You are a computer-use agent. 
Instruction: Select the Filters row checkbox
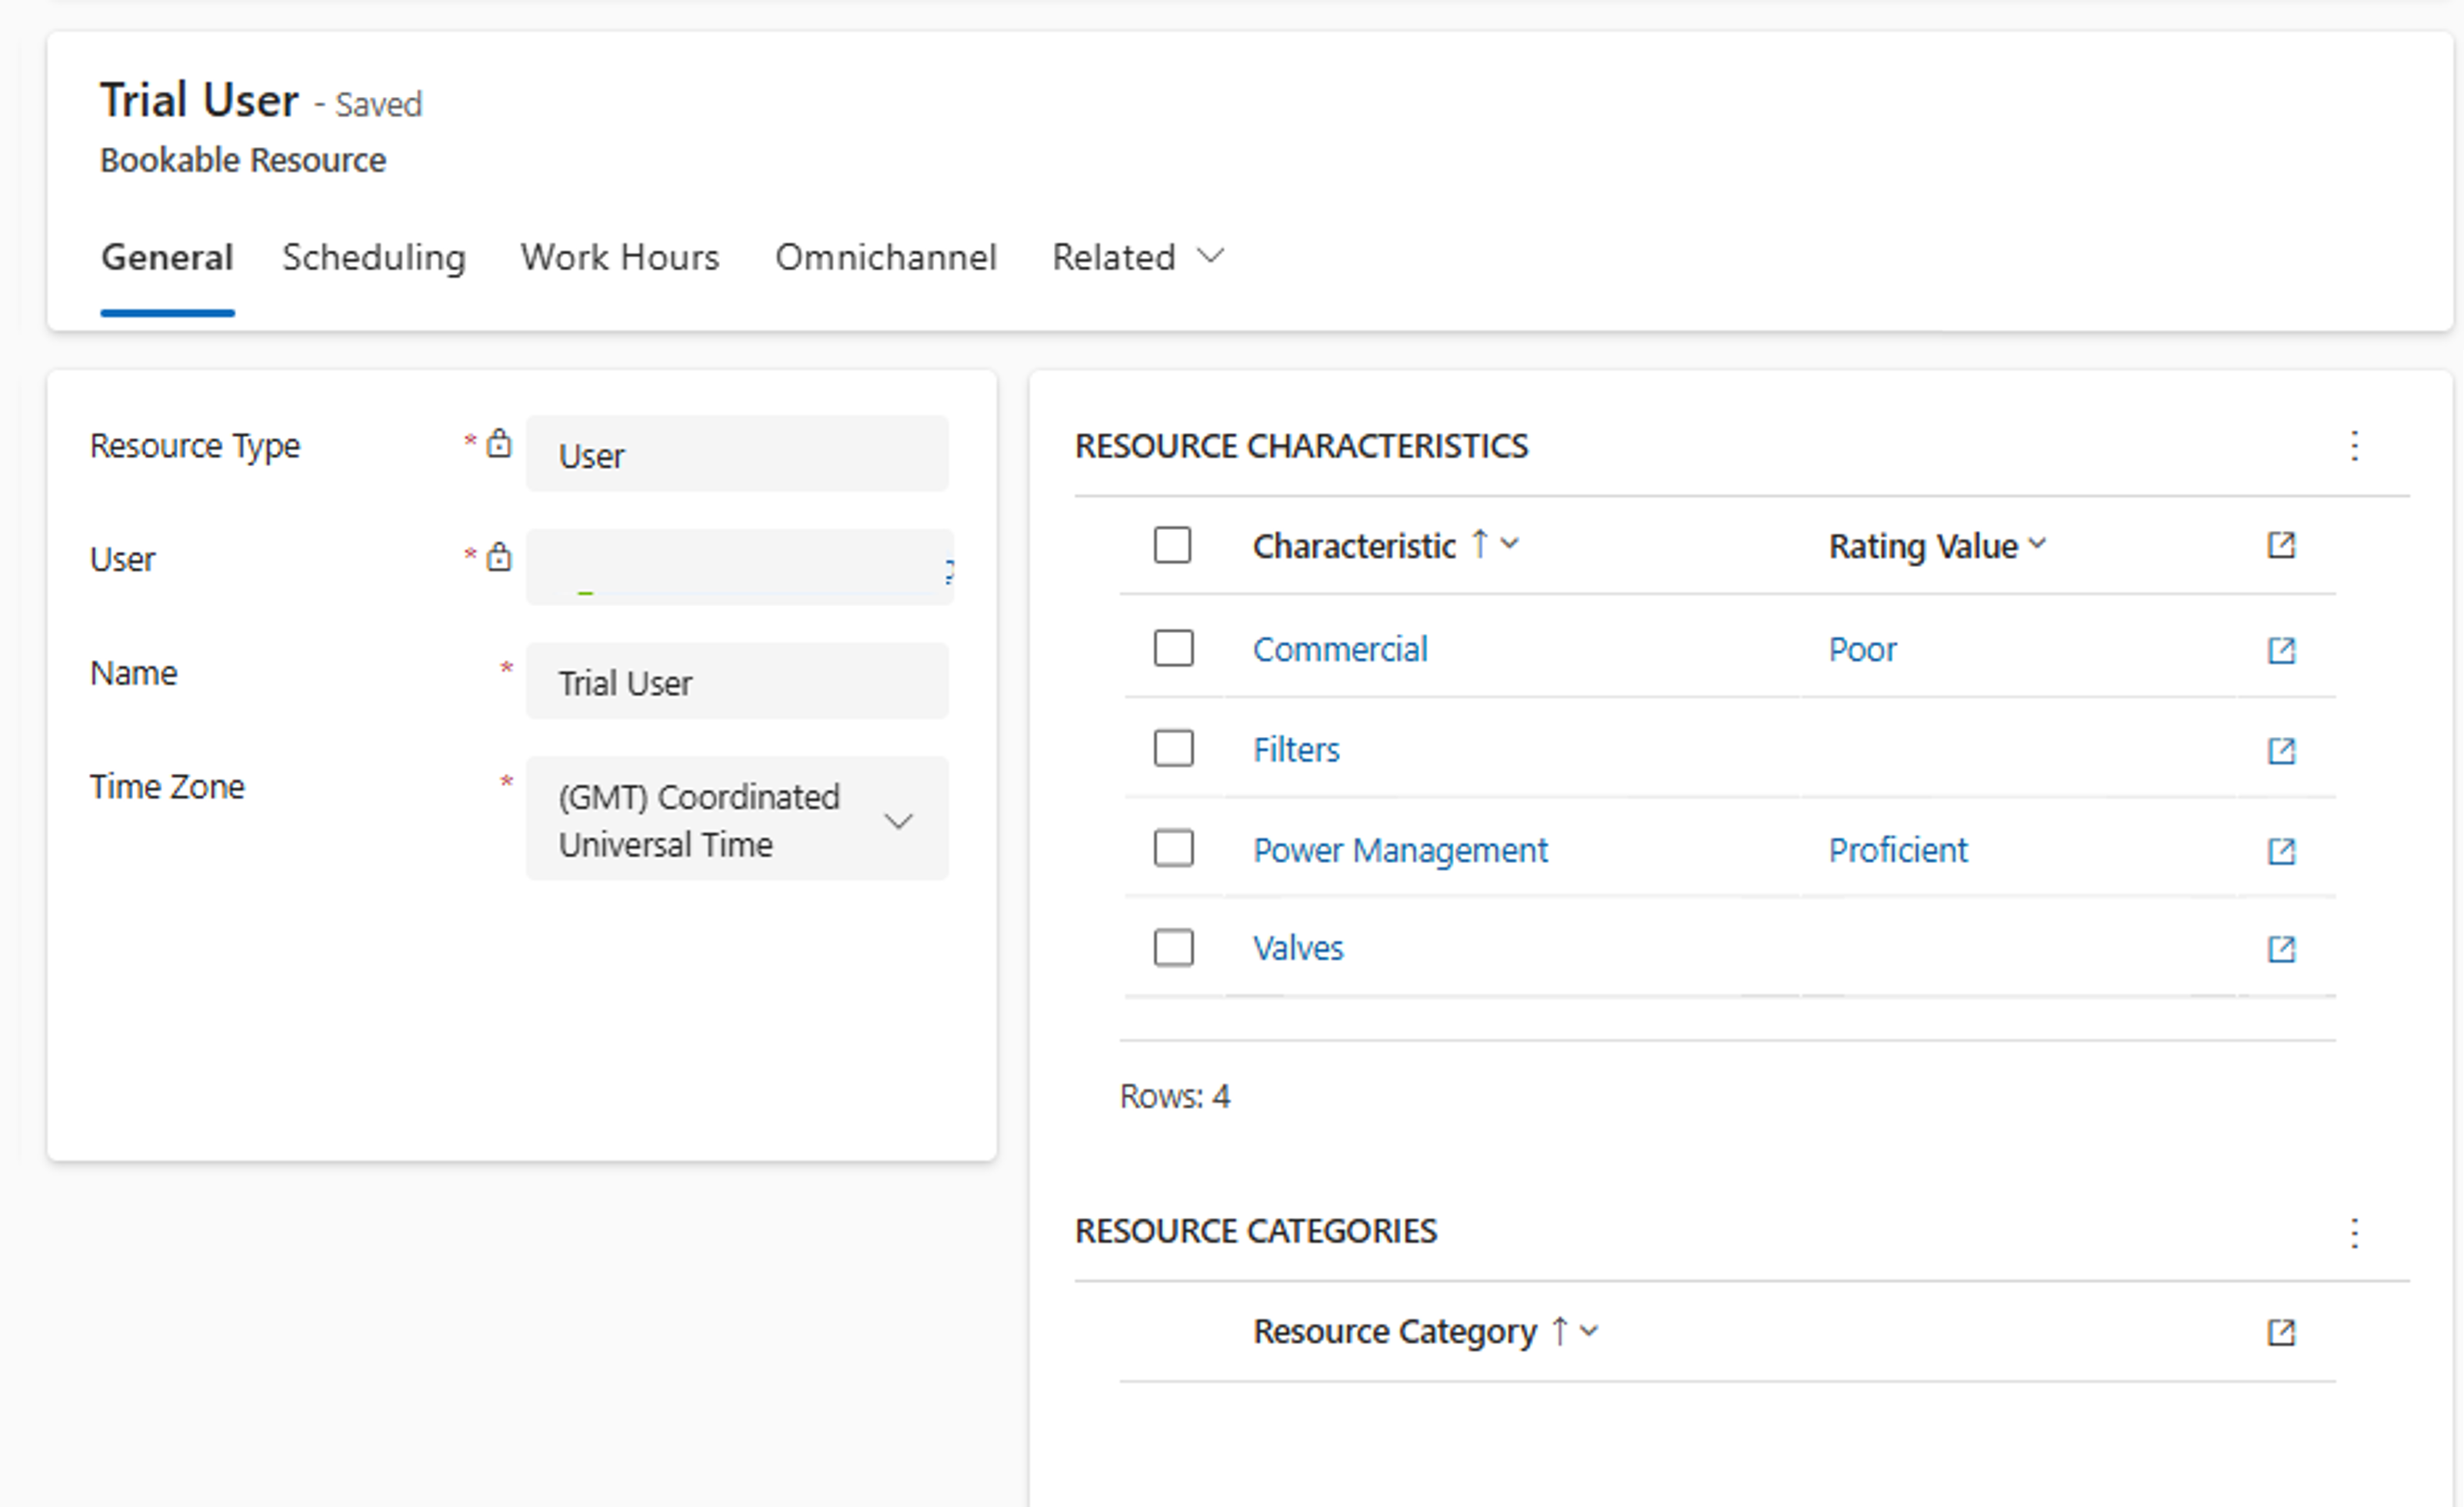click(x=1173, y=748)
